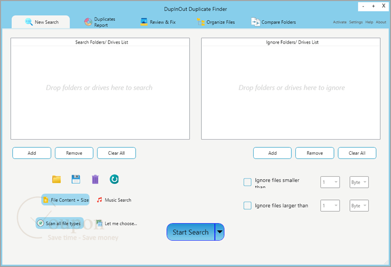Click the purple trash bin icon
Image resolution: width=391 pixels, height=267 pixels.
pos(95,179)
